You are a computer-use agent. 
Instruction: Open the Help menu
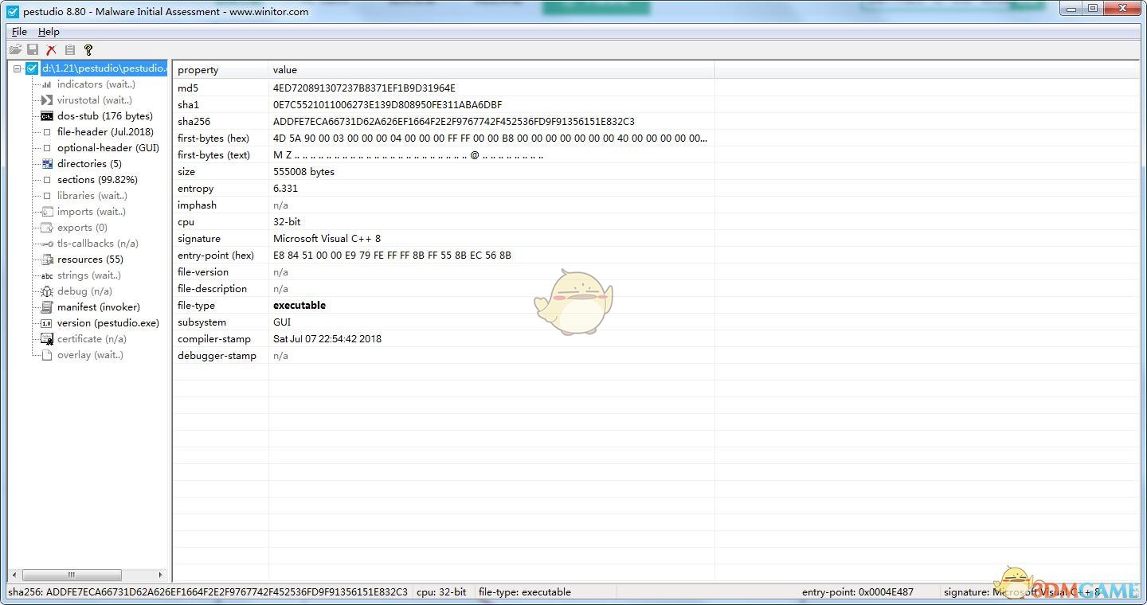(x=49, y=32)
